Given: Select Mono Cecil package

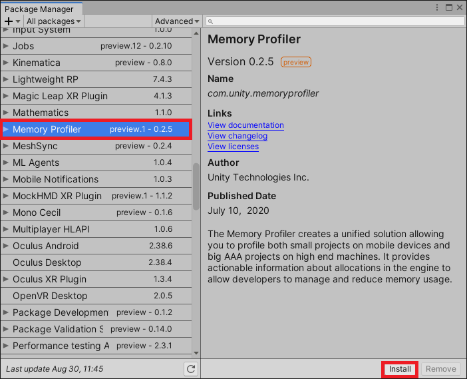Looking at the screenshot, I should 96,212.
